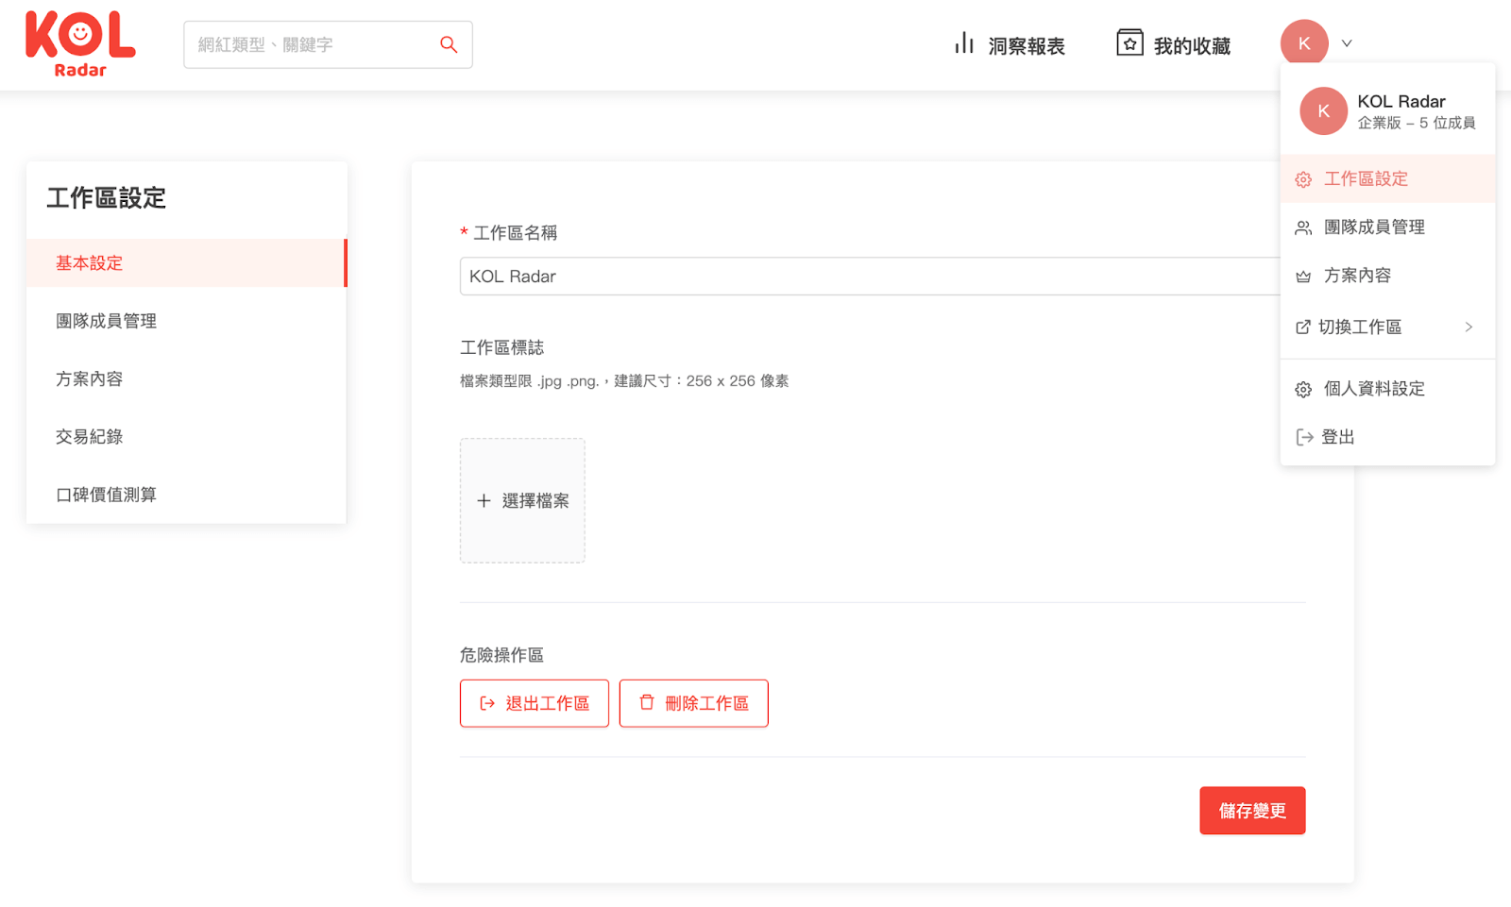Screen dimensions: 1511x907
Task: Open 口碑價值測算 in the sidebar
Action: pos(186,495)
